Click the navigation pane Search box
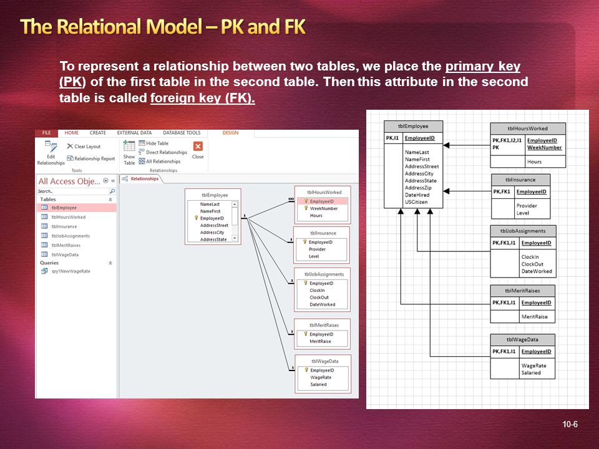Screen dimensions: 599x449 click(73, 191)
